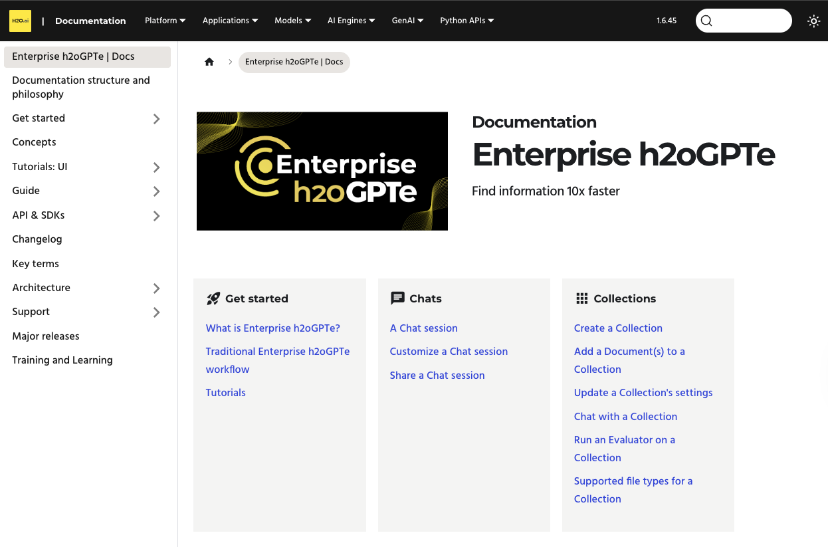This screenshot has height=547, width=828.
Task: Open the Platform dropdown menu
Action: pyautogui.click(x=165, y=21)
